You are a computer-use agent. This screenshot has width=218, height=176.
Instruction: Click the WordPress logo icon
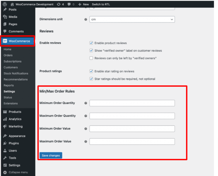(x=5, y=4)
